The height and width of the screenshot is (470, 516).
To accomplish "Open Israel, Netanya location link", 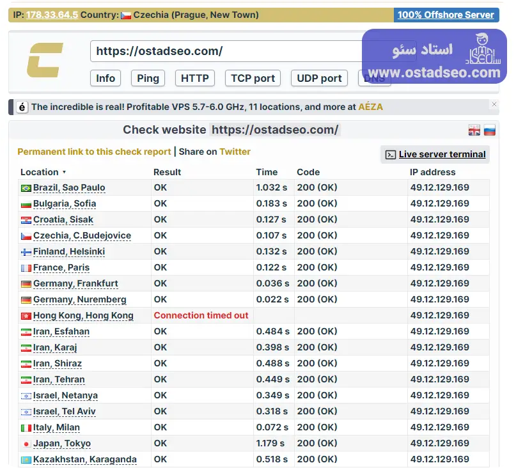I will click(65, 395).
